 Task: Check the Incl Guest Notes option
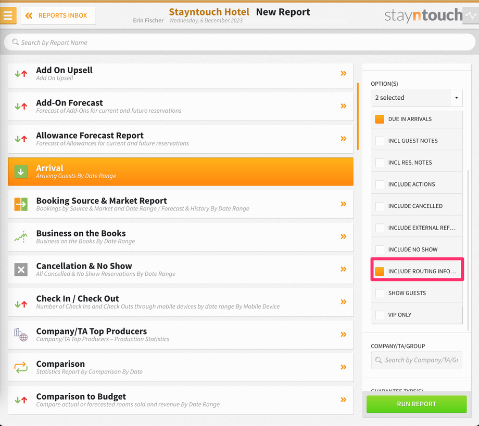click(x=380, y=141)
